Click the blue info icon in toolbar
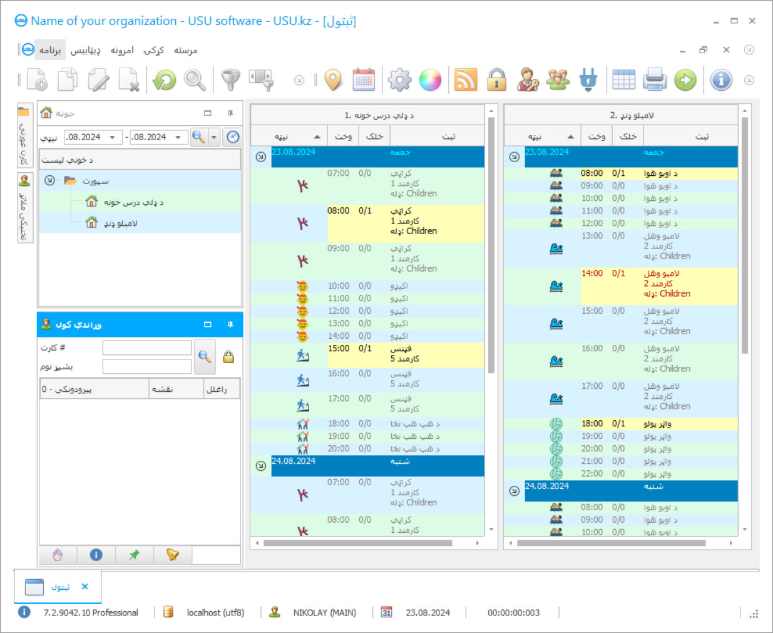773x633 pixels. coord(721,80)
